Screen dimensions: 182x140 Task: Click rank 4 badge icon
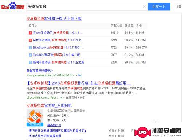click(x=30, y=55)
